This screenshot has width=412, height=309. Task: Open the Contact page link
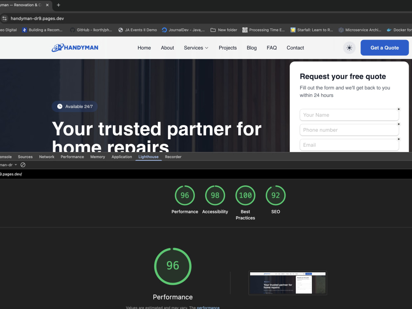(x=295, y=48)
